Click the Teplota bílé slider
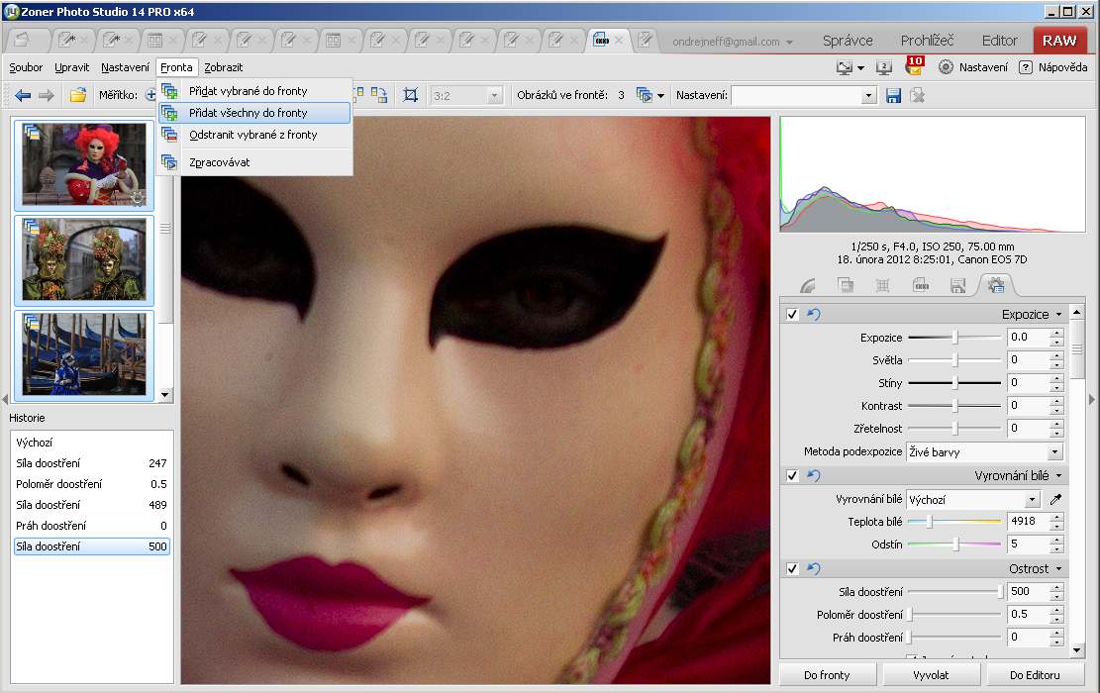Viewport: 1100px width, 693px height. point(955,521)
